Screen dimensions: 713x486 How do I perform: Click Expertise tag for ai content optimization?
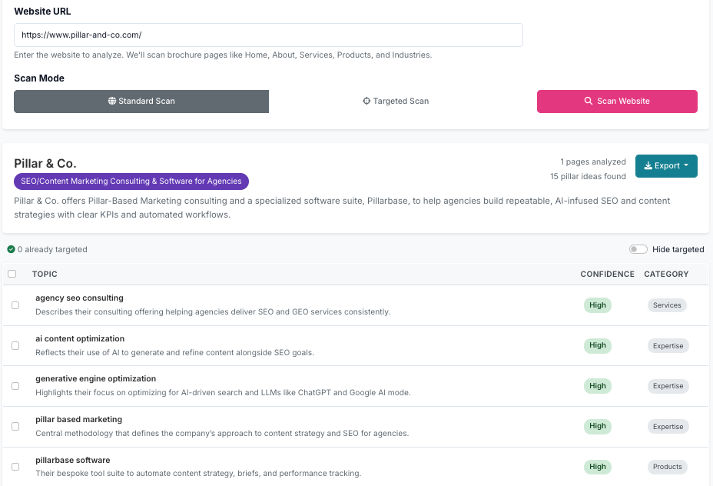click(668, 346)
